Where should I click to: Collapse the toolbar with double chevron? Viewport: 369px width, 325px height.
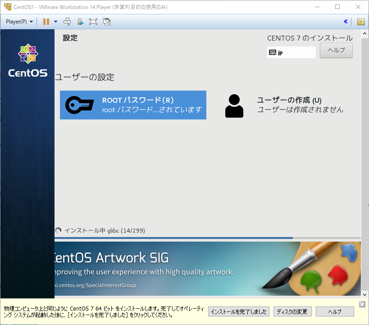tap(346, 21)
